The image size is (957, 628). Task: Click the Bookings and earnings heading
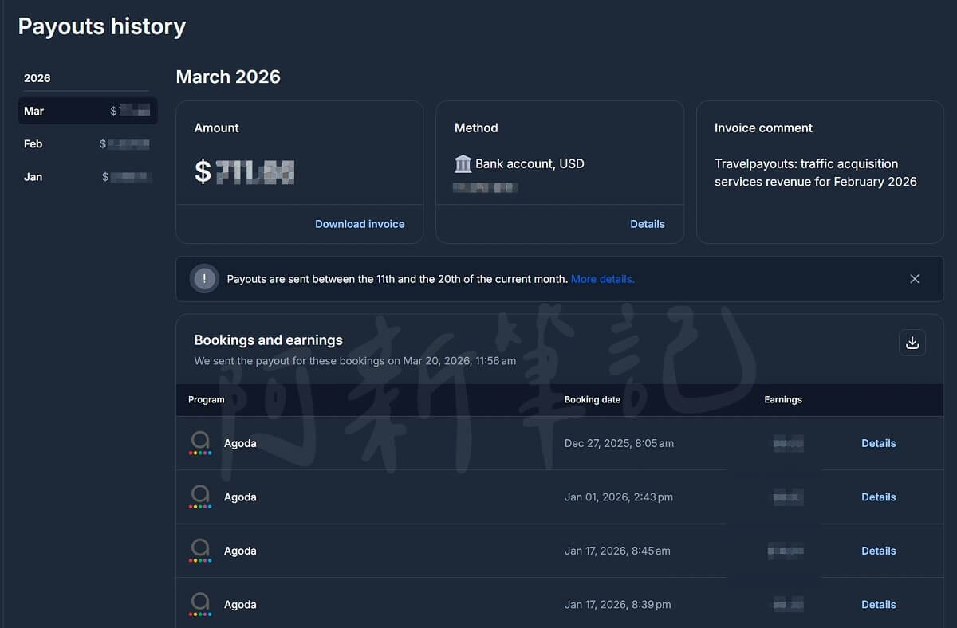[x=269, y=340]
